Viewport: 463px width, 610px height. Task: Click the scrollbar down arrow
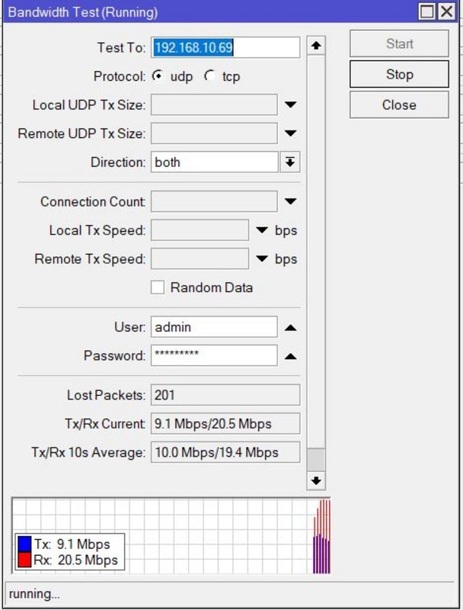(x=316, y=480)
